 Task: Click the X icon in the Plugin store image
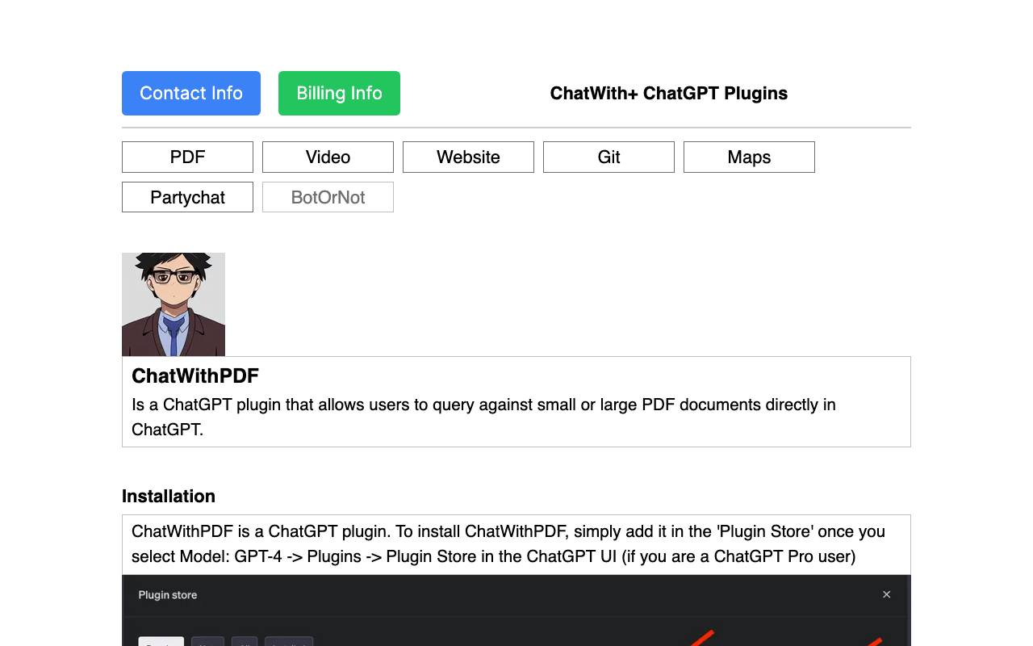pyautogui.click(x=886, y=594)
